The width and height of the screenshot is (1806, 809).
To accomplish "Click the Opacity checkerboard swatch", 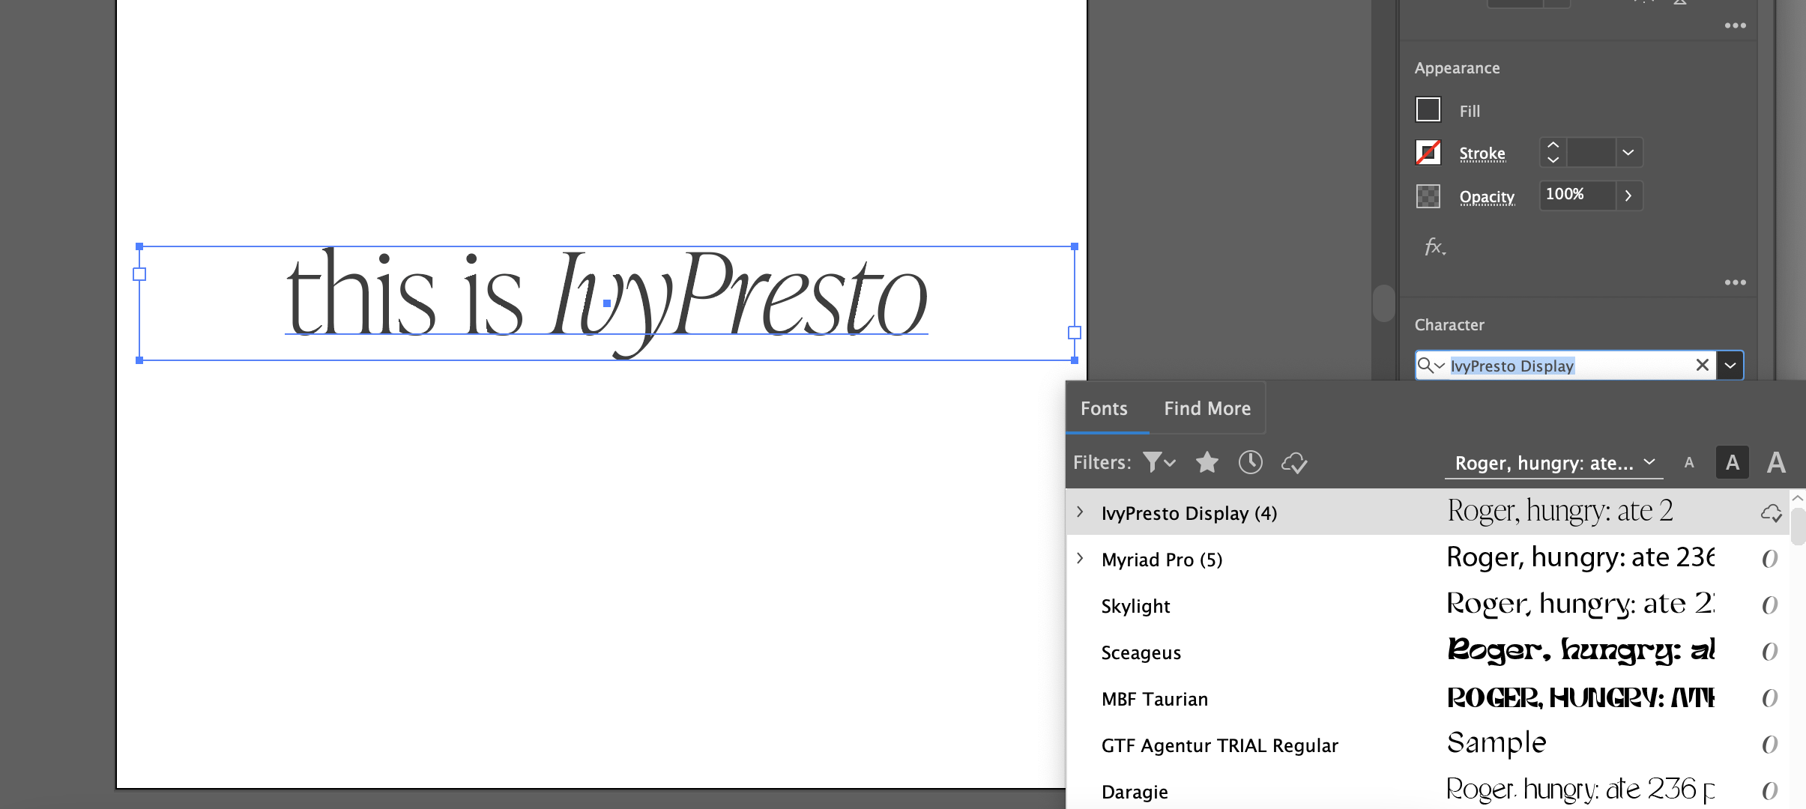I will click(1428, 196).
